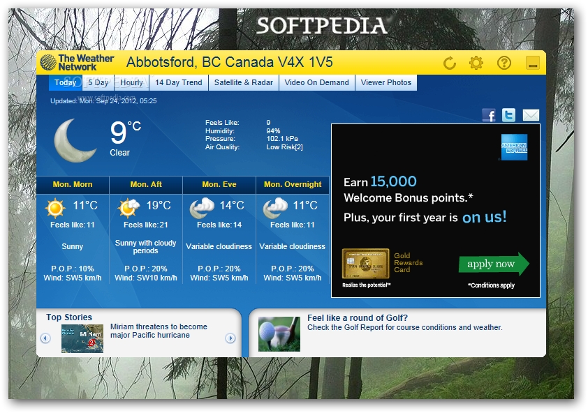Click the Conditions apply ad footnote

coord(491,285)
